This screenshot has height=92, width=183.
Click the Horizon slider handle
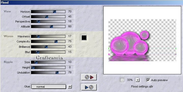[x=54, y=12]
